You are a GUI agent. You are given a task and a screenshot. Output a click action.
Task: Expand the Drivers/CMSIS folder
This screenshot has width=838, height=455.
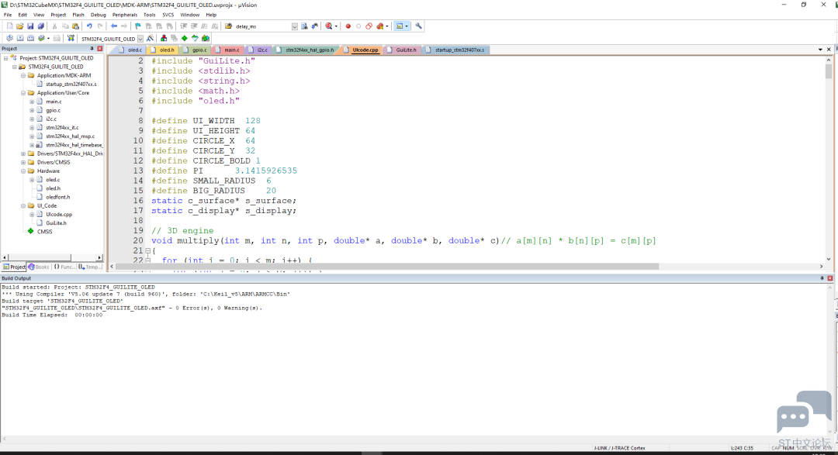tap(23, 162)
